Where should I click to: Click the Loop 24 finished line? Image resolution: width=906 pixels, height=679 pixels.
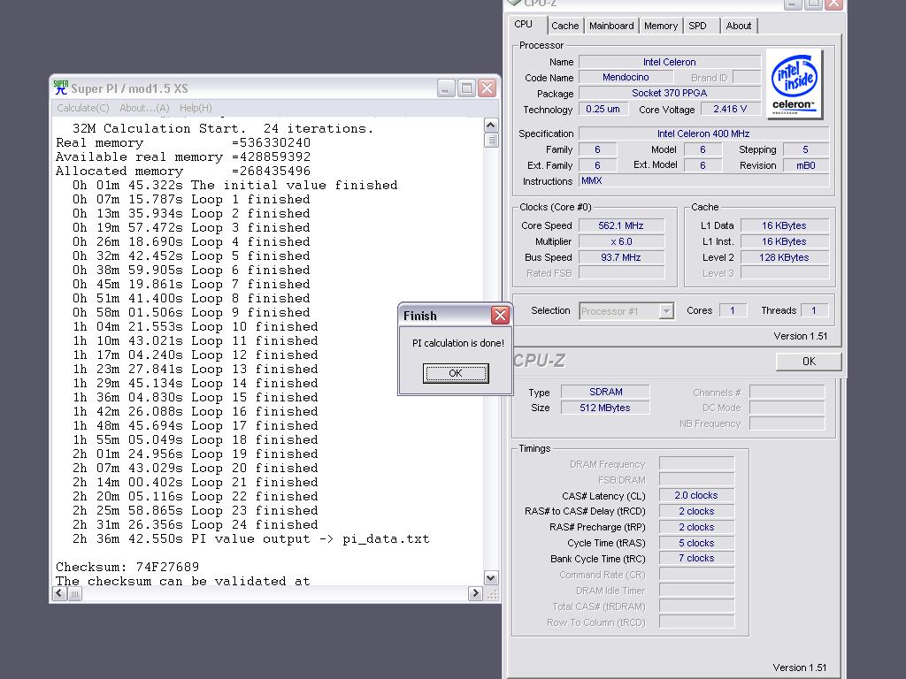click(196, 525)
